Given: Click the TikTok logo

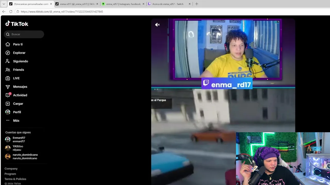Looking at the screenshot, I should point(17,24).
